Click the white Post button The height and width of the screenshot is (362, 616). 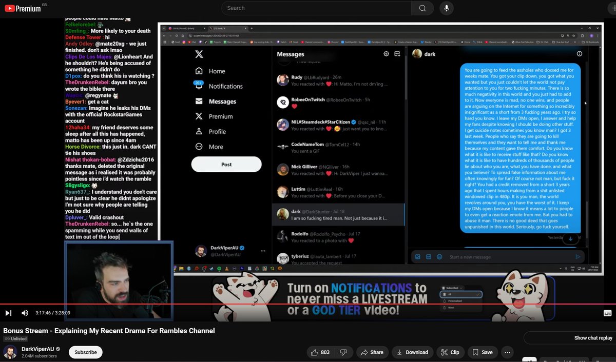(x=226, y=165)
